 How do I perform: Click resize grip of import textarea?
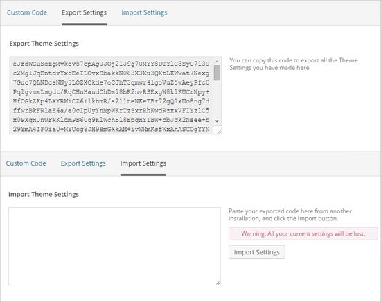tap(218, 283)
